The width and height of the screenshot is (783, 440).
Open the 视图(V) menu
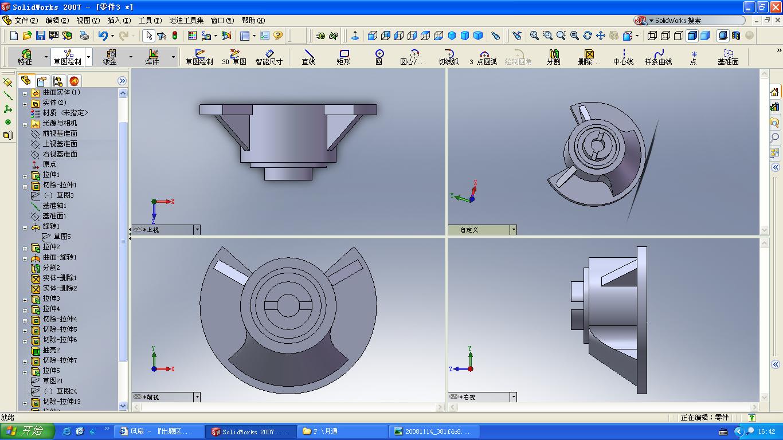click(x=88, y=21)
